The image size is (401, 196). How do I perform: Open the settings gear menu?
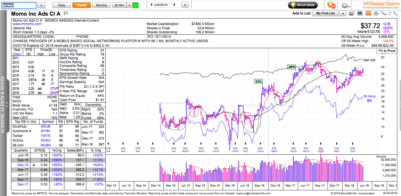[x=345, y=5]
